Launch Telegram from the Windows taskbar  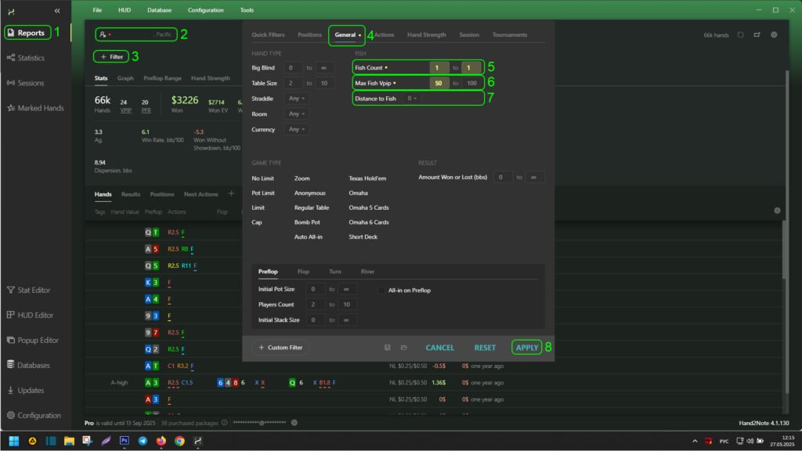click(142, 441)
